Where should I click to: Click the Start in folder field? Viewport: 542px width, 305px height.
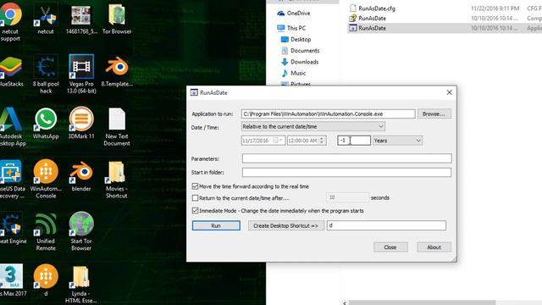pyautogui.click(x=346, y=172)
